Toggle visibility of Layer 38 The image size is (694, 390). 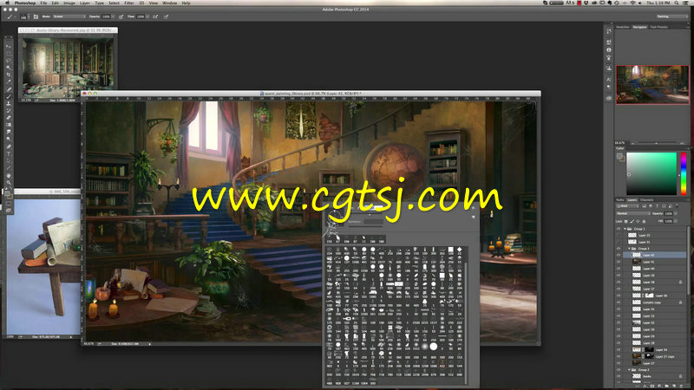click(619, 283)
